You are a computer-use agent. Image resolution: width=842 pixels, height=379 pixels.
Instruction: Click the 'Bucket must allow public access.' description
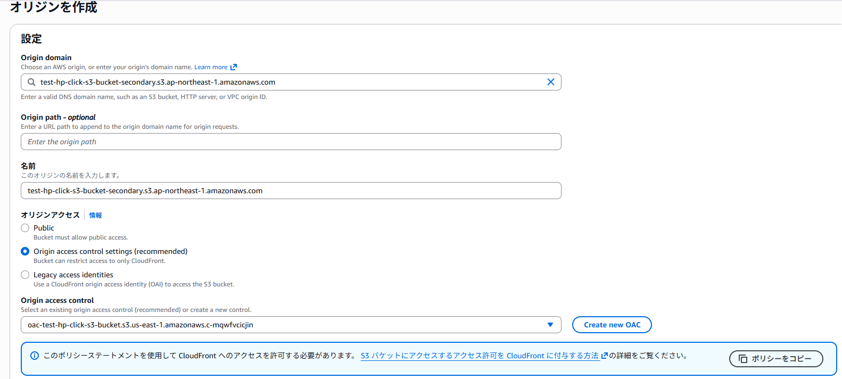(81, 237)
